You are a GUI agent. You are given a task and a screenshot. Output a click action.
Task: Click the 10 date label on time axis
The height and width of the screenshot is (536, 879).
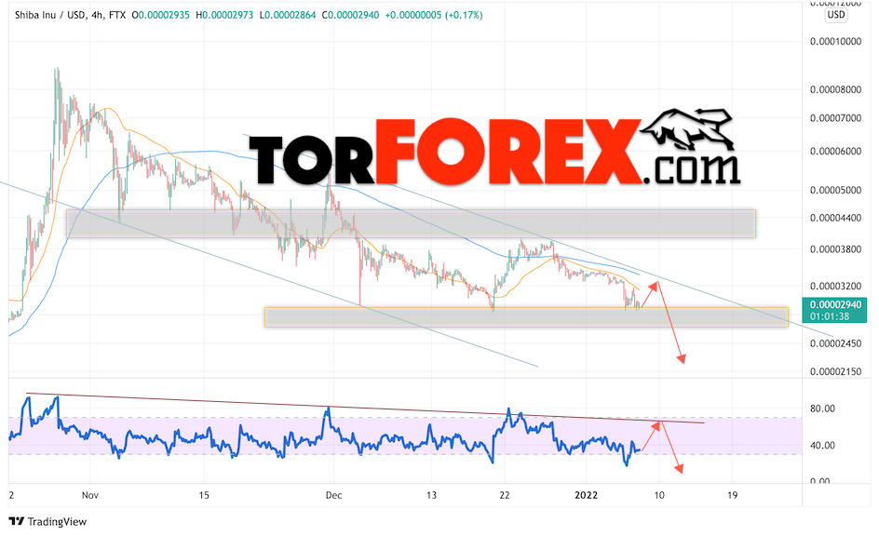pyautogui.click(x=659, y=495)
